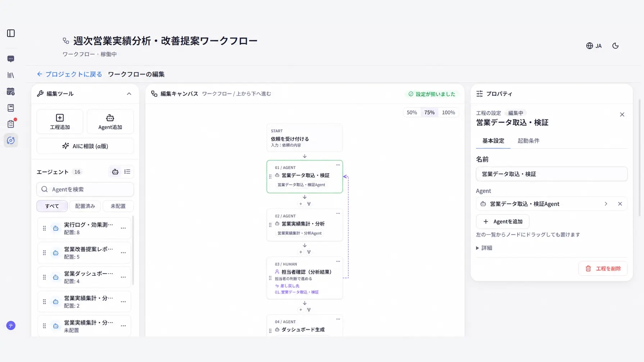The width and height of the screenshot is (644, 362).
Task: Open options menu of node 02 営業実績集計・分析
Action: [338, 214]
